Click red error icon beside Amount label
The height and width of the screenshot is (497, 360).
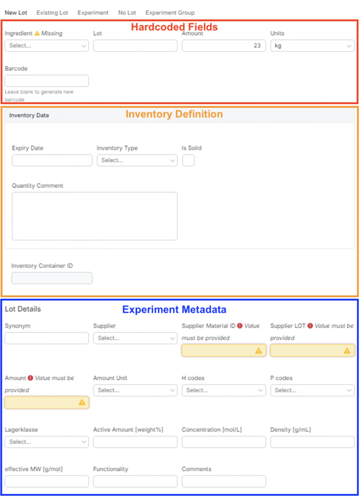pyautogui.click(x=30, y=378)
